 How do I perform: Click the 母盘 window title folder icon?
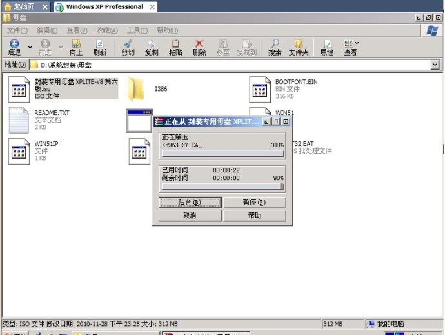pos(7,17)
